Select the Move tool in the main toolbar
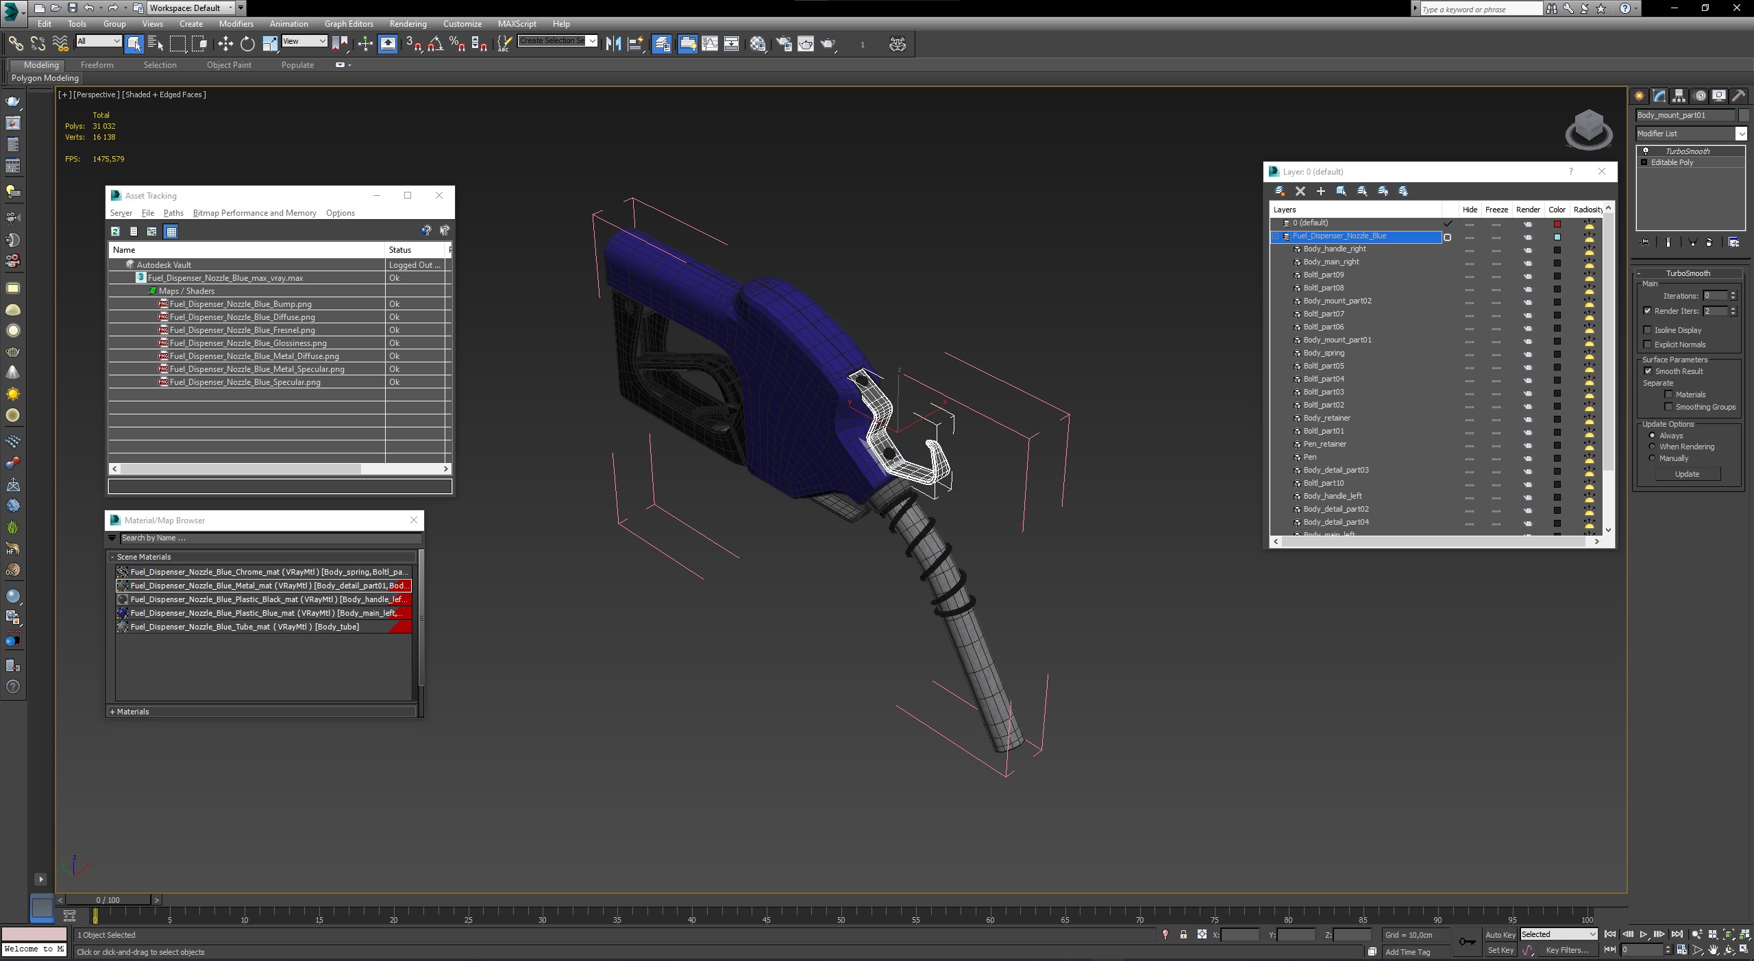Viewport: 1754px width, 961px height. (225, 44)
